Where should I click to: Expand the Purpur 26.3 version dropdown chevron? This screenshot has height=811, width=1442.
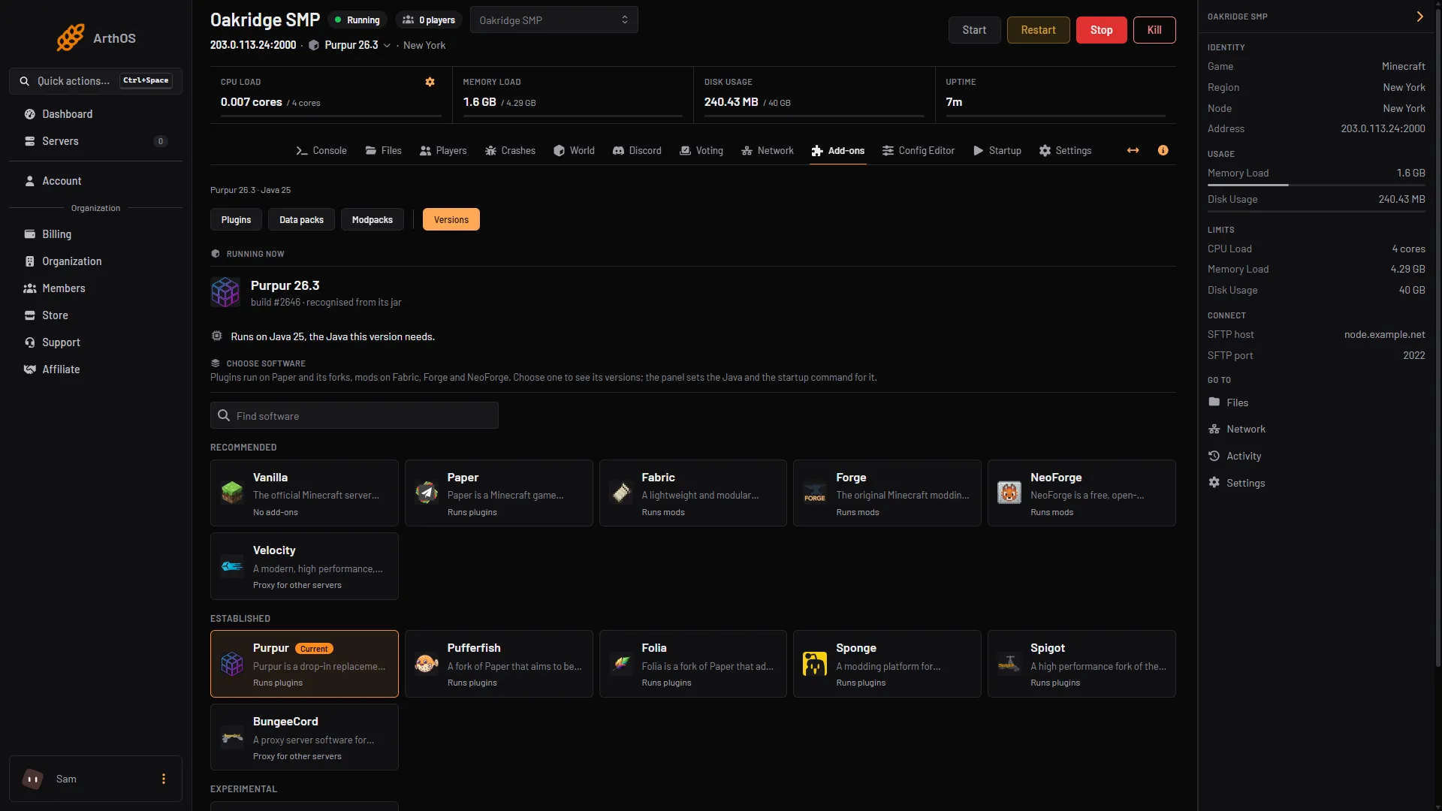(387, 46)
